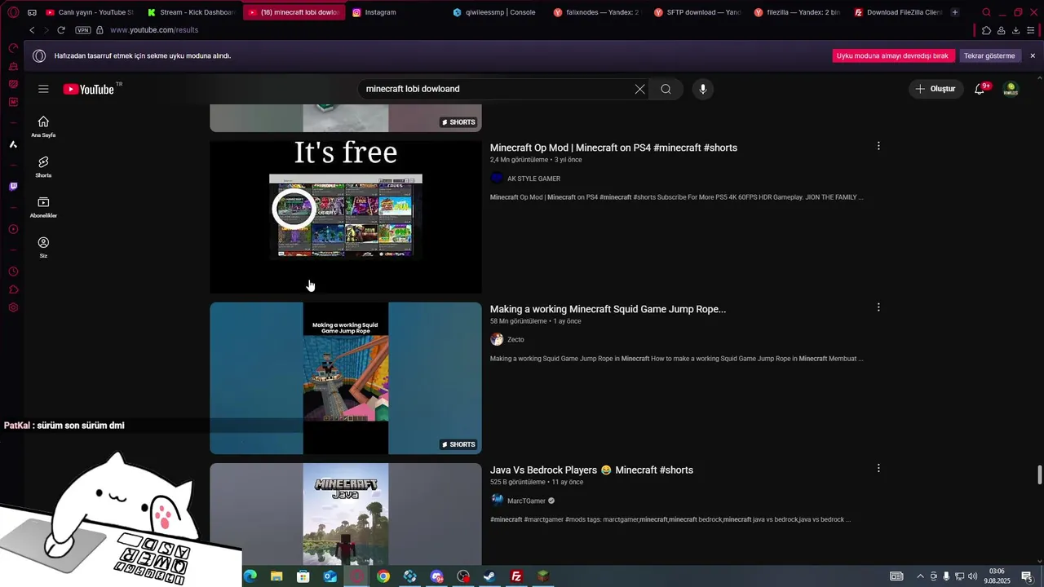Reload the YouTube results page
The width and height of the screenshot is (1044, 587).
[x=61, y=30]
